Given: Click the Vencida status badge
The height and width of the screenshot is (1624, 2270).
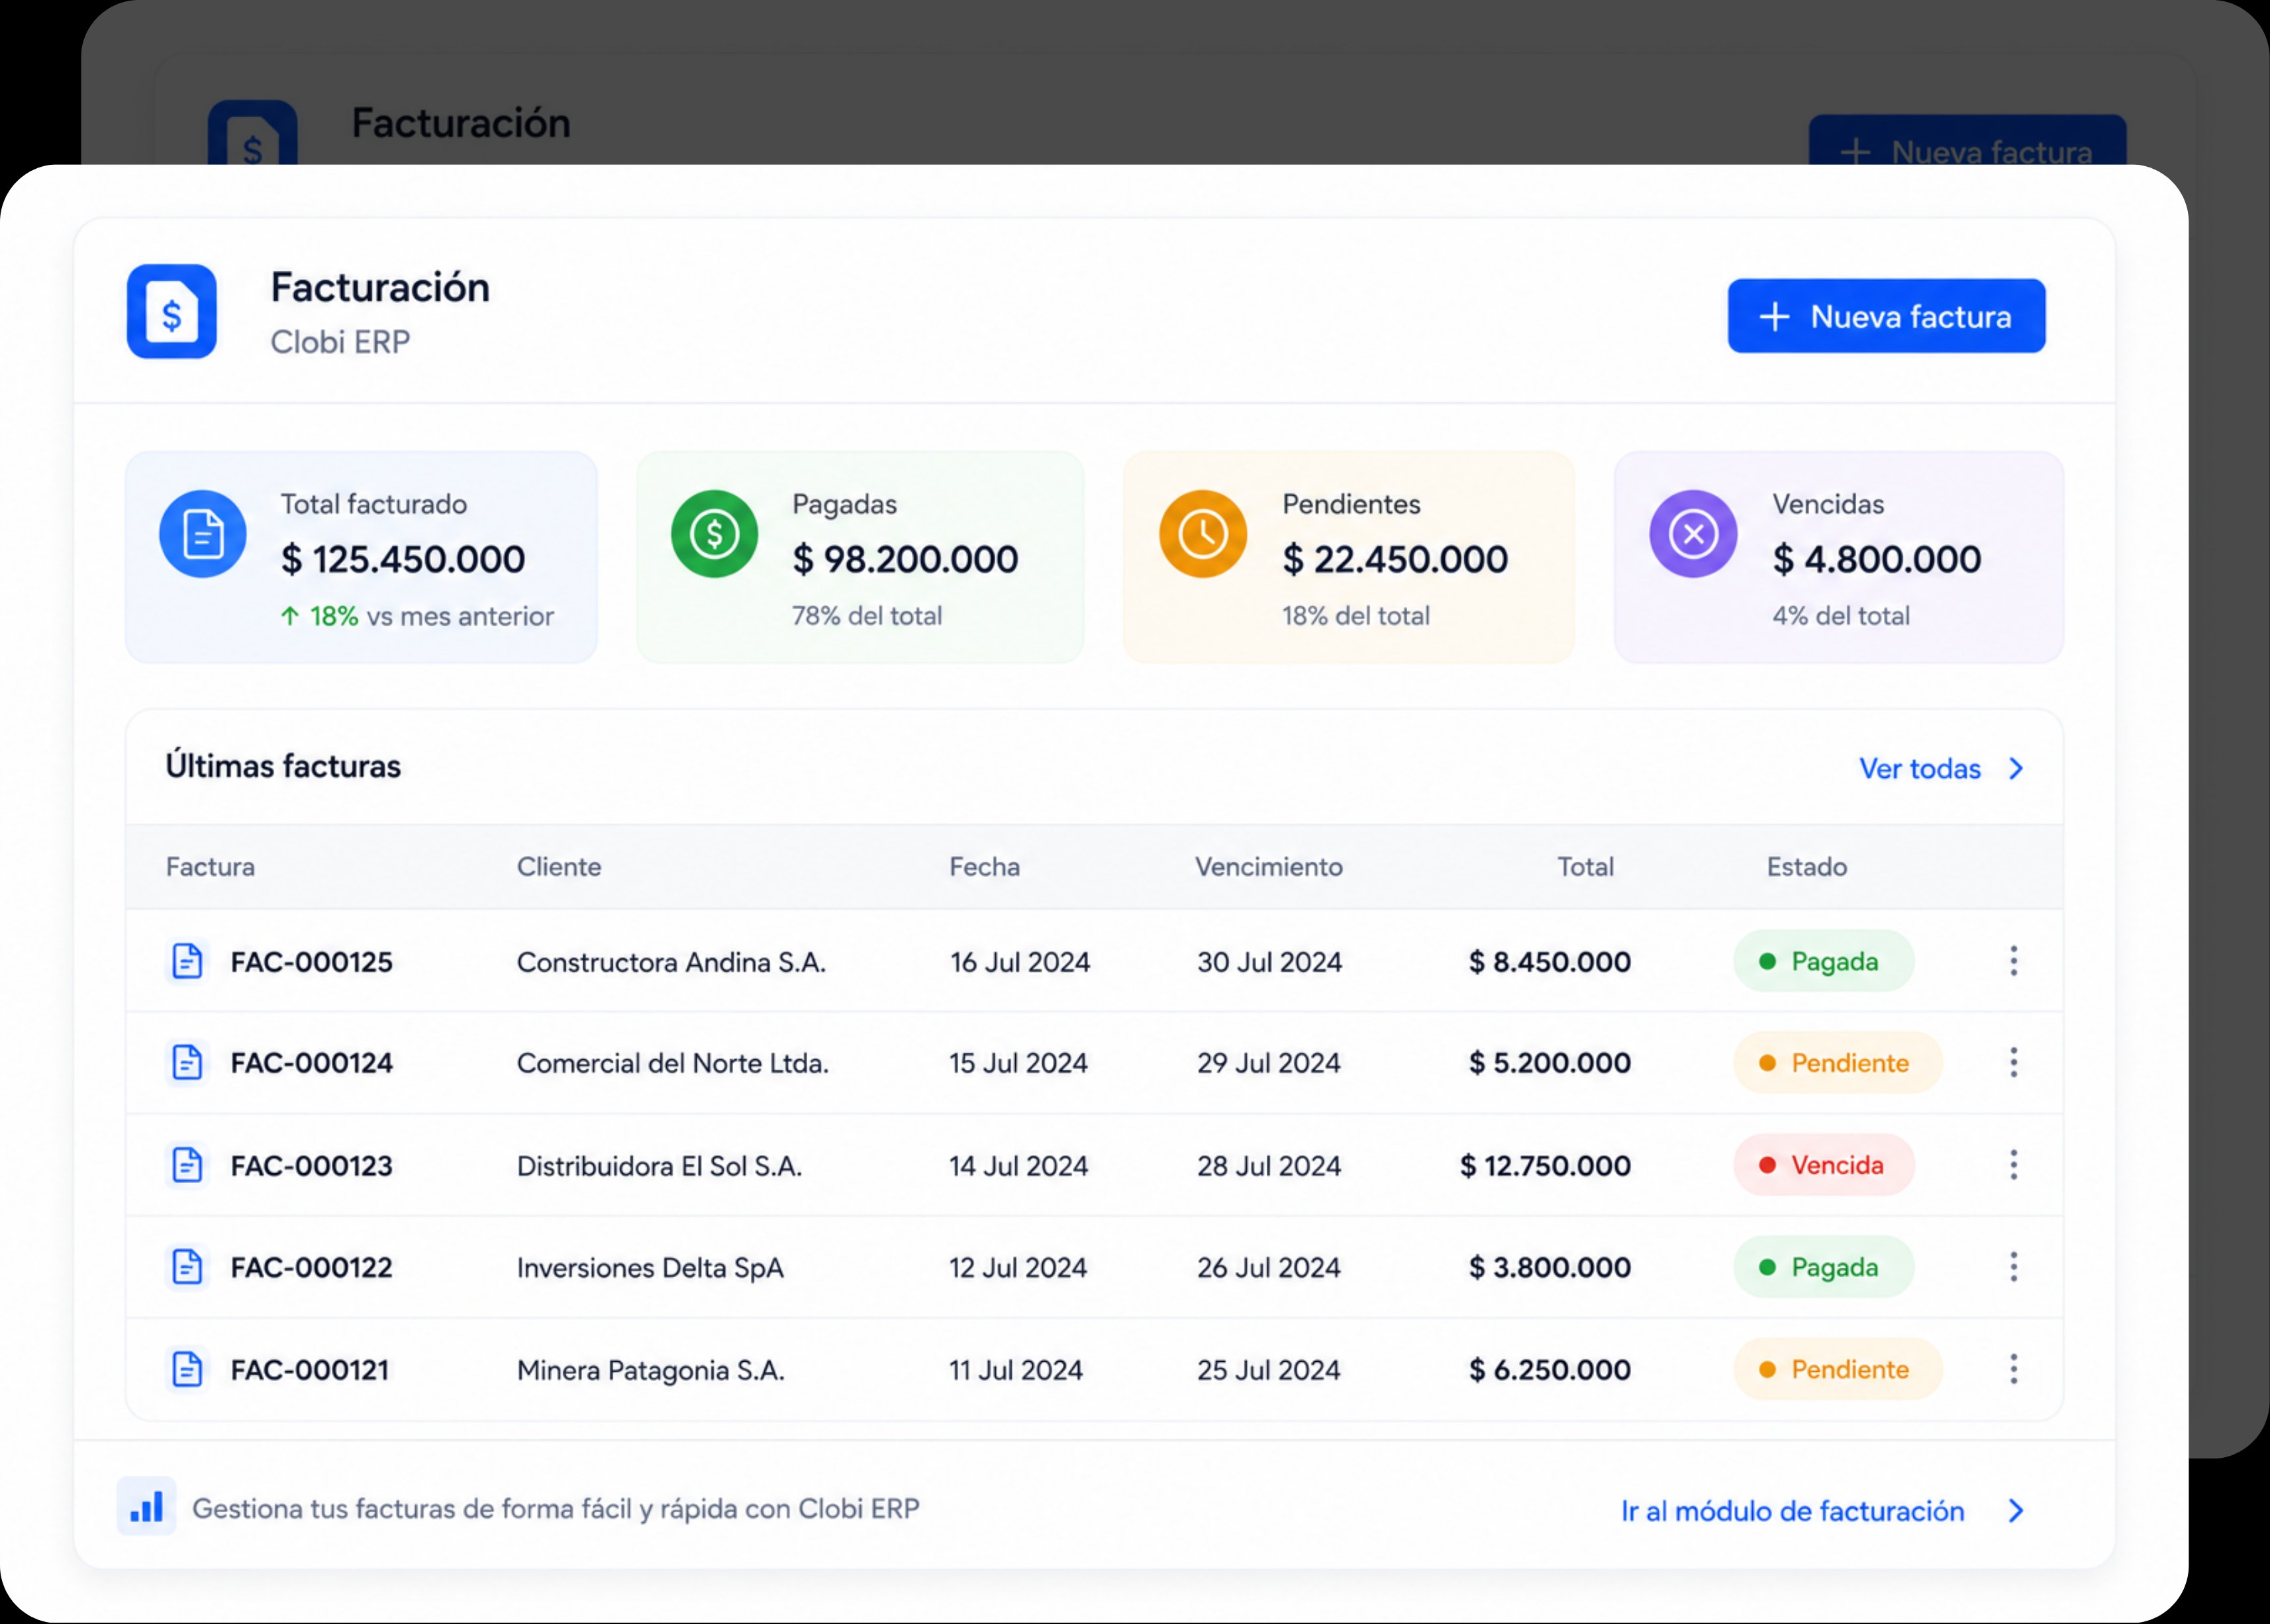Looking at the screenshot, I should tap(1823, 1164).
